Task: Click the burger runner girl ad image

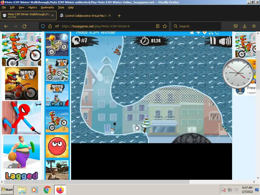Action: 22,152
